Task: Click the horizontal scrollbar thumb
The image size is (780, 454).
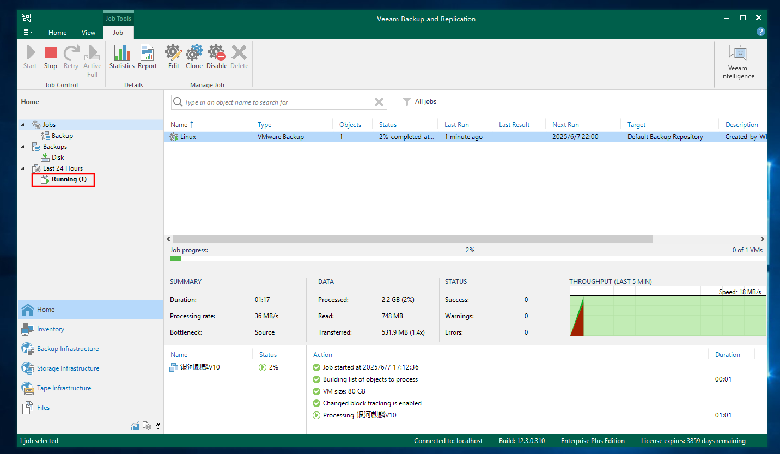Action: coord(413,239)
